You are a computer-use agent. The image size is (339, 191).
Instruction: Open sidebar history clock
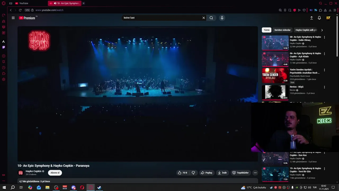tap(4, 68)
